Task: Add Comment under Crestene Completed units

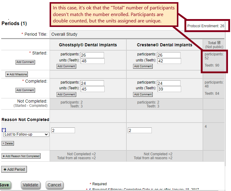Action: point(143,94)
